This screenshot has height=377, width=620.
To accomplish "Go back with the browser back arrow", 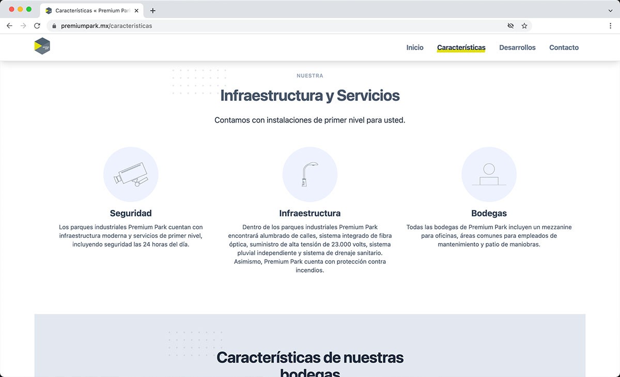I will point(9,26).
